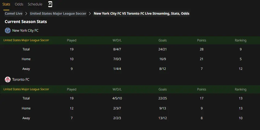Click the chevron after Camel Live breadcrumb
The width and height of the screenshot is (260, 130).
(26, 14)
